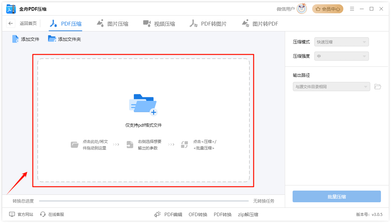This screenshot has height=223, width=391.
Task: Click the 金舟PDF压缩 app logo icon
Action: (11, 9)
